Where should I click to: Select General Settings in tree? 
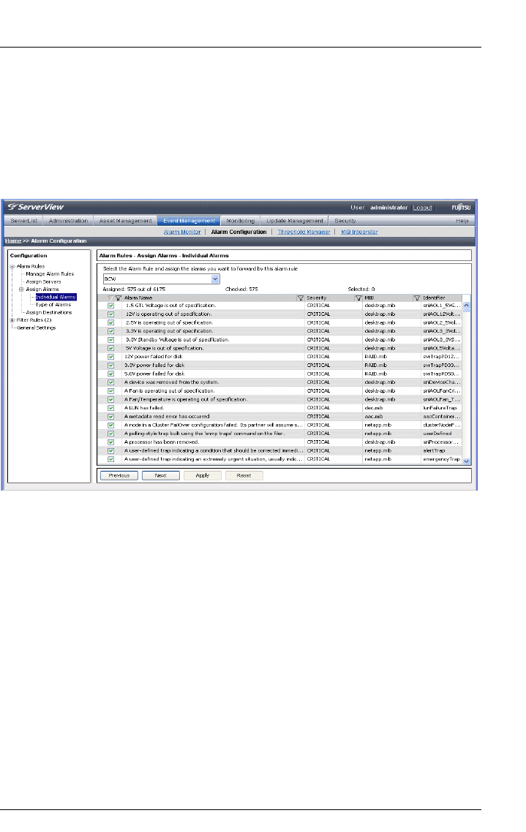(36, 328)
